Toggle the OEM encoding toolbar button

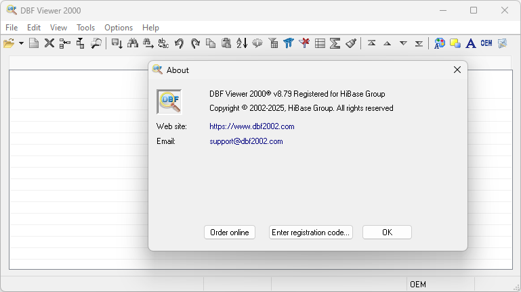pos(486,43)
